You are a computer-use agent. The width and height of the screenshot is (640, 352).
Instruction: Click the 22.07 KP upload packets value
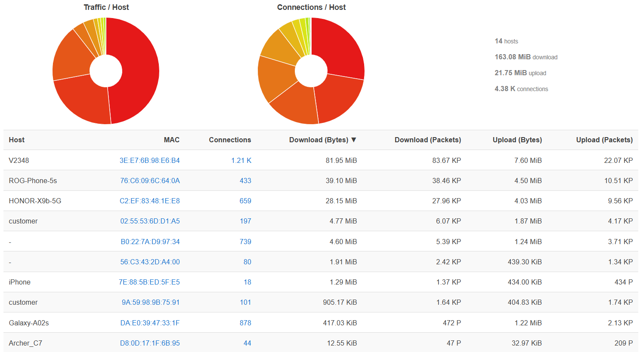[618, 160]
